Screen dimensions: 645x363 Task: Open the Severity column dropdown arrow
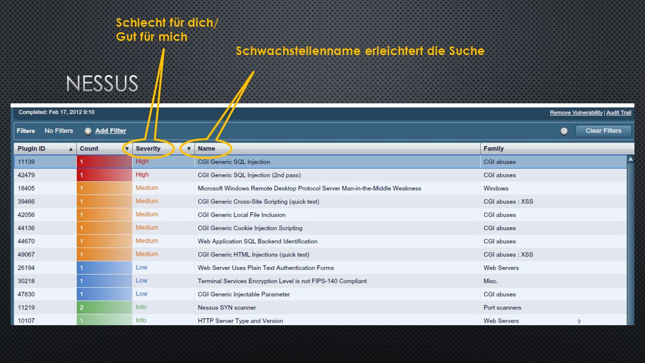click(x=189, y=149)
